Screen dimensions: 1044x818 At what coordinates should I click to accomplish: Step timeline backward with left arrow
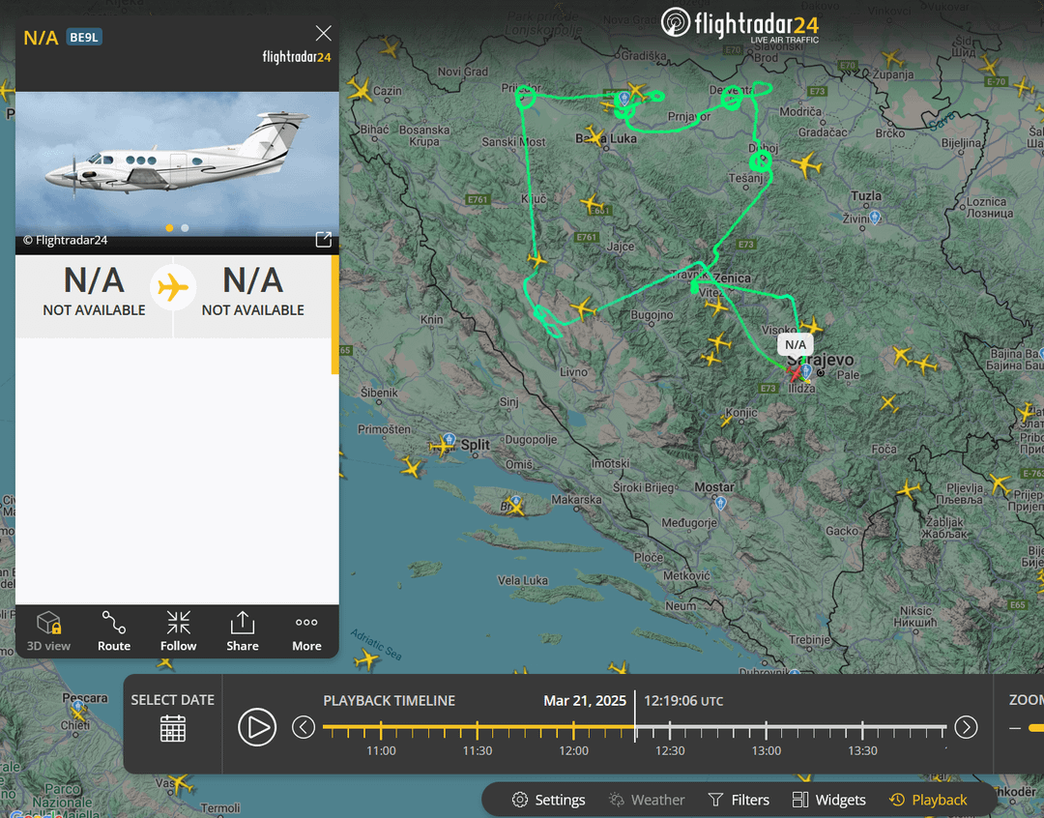(x=304, y=727)
